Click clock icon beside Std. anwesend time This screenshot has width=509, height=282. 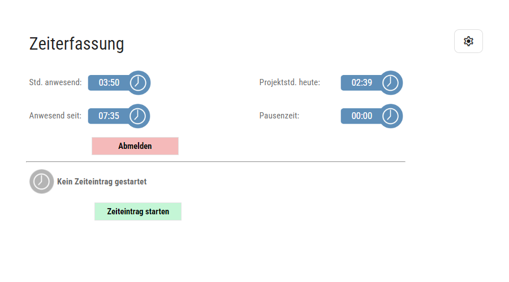(138, 82)
